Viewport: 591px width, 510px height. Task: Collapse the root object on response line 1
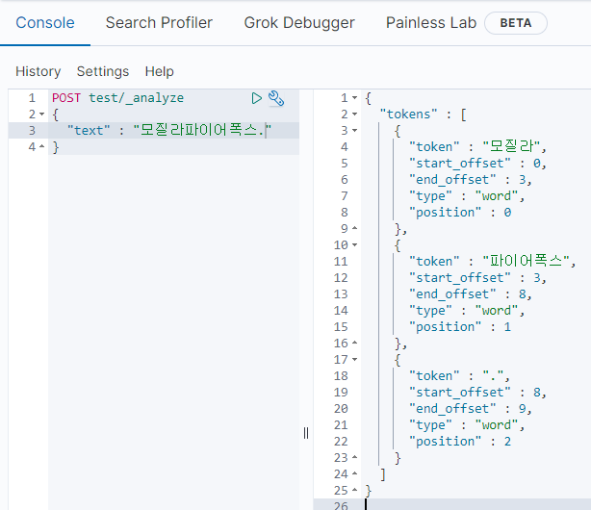coord(355,98)
